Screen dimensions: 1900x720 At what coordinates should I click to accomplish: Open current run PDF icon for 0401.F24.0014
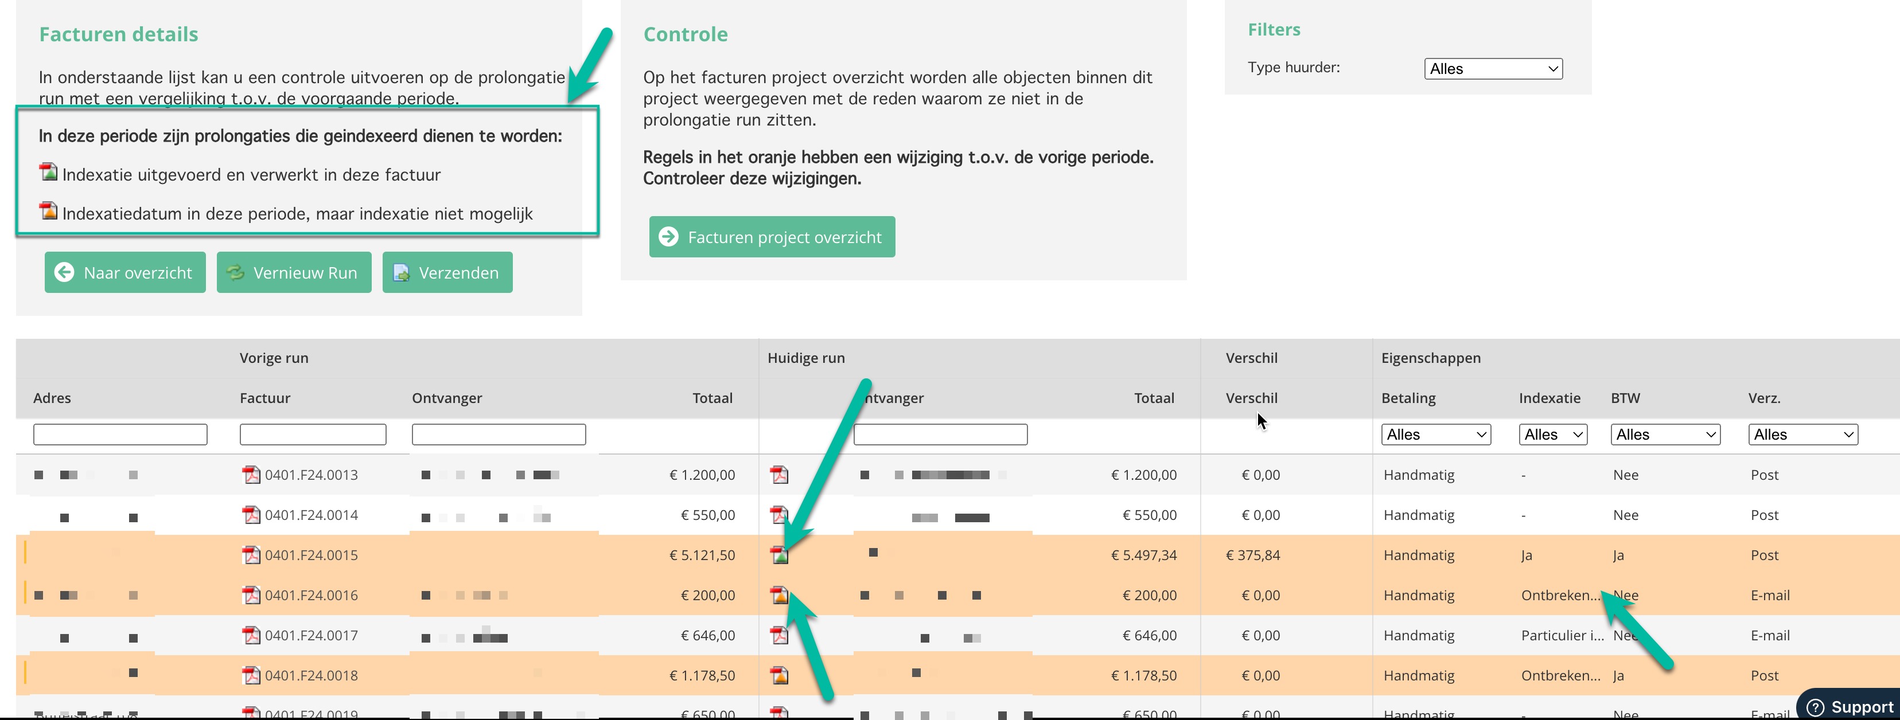[778, 514]
